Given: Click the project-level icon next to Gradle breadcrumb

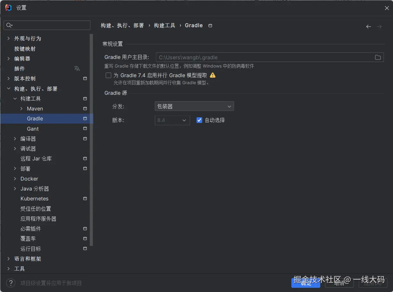Looking at the screenshot, I should coord(210,26).
